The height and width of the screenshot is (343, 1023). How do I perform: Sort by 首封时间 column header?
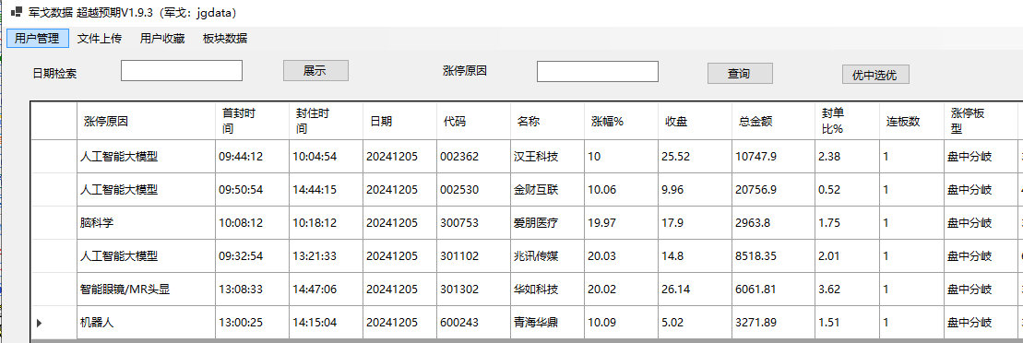pyautogui.click(x=253, y=121)
